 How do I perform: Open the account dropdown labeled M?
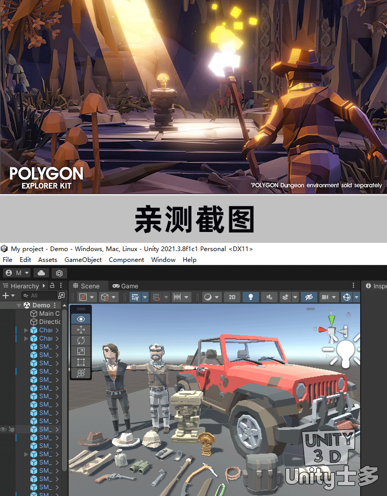click(18, 273)
